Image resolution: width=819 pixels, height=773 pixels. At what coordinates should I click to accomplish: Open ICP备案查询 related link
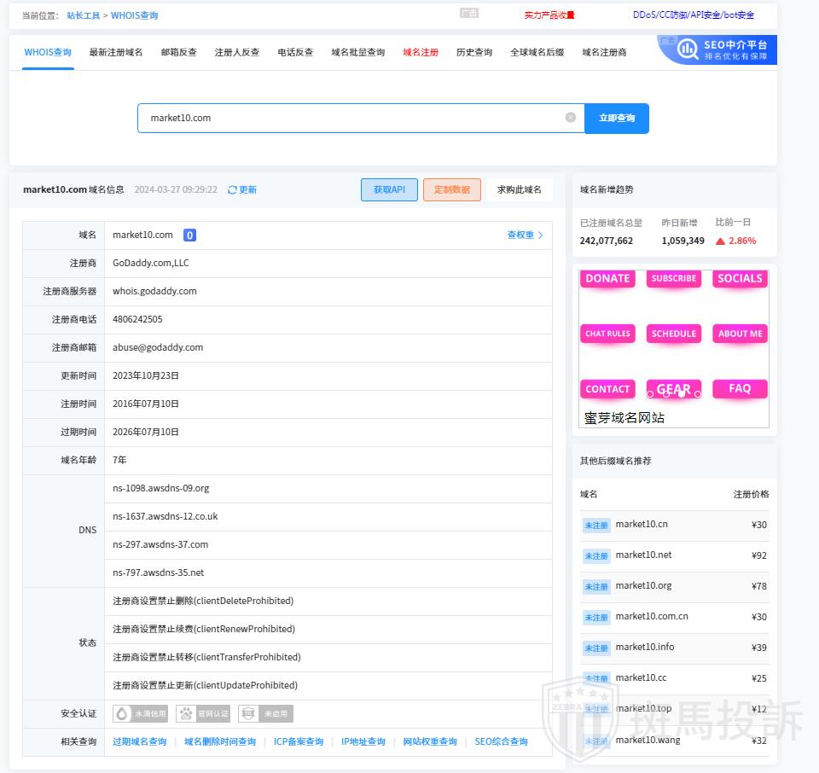tap(299, 741)
